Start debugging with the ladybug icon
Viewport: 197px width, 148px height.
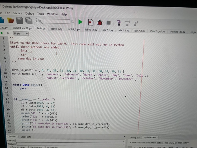point(100,23)
